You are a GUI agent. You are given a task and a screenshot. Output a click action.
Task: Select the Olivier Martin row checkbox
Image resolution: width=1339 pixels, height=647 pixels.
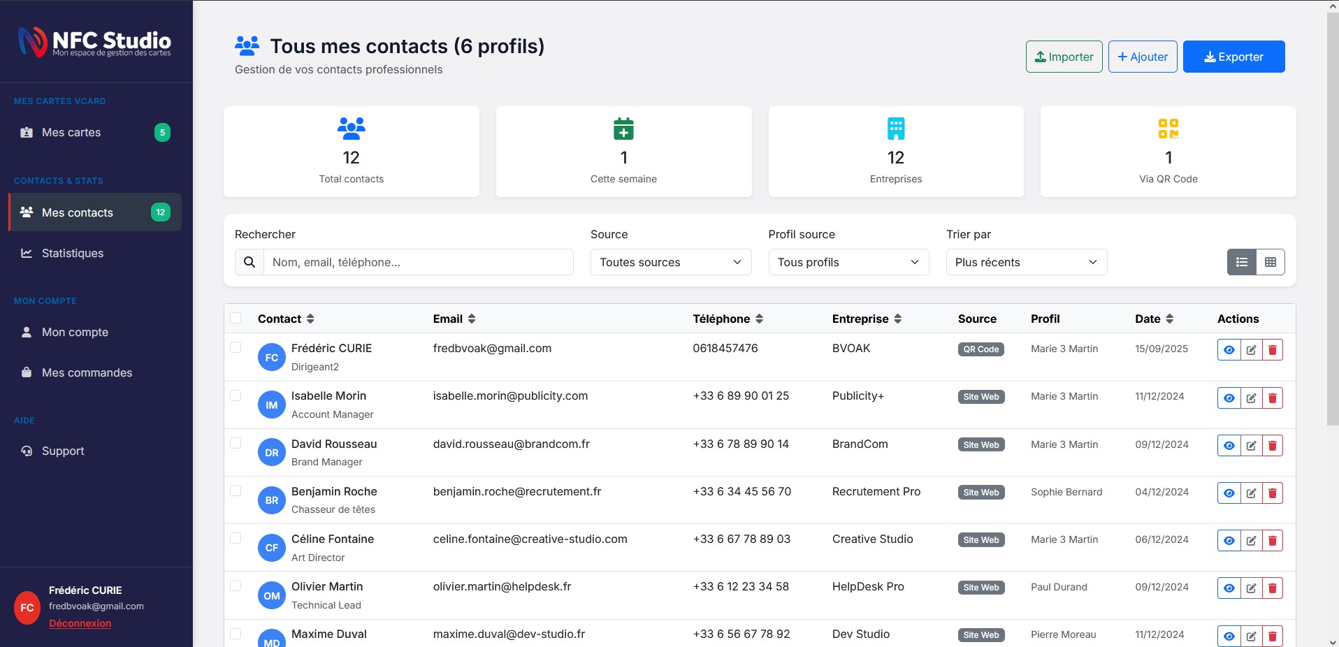tap(236, 586)
